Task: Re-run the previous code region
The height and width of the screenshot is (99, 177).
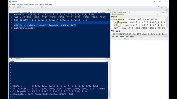Action: pyautogui.click(x=97, y=12)
